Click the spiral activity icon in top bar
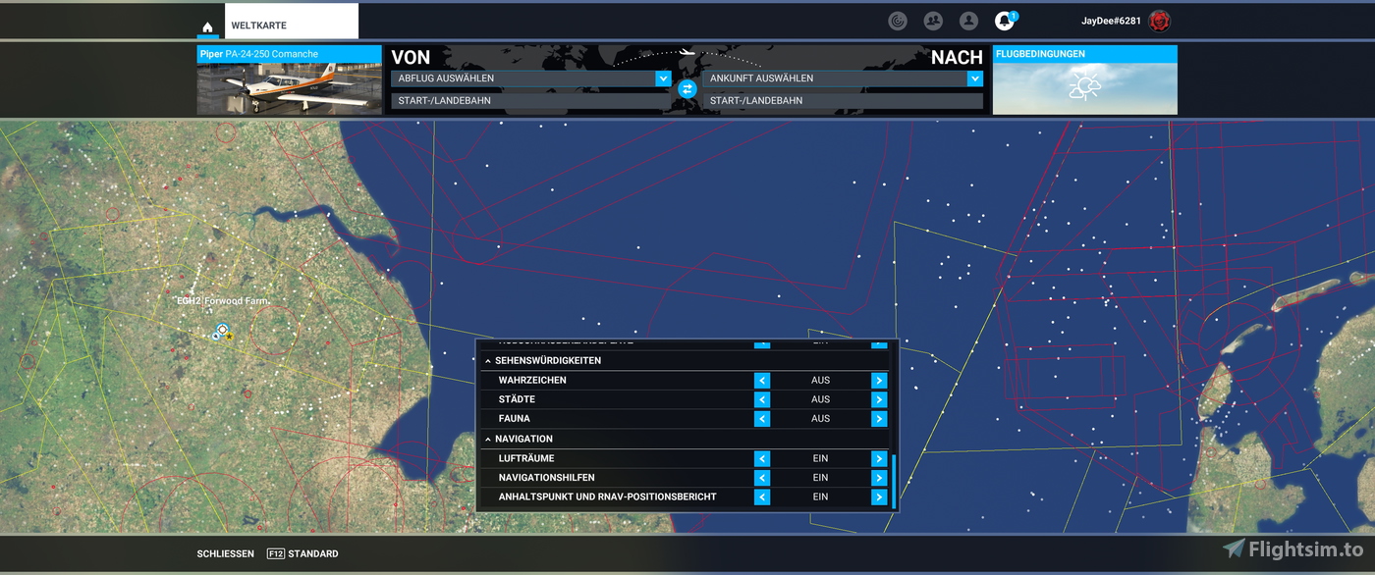The width and height of the screenshot is (1375, 575). pos(897,21)
